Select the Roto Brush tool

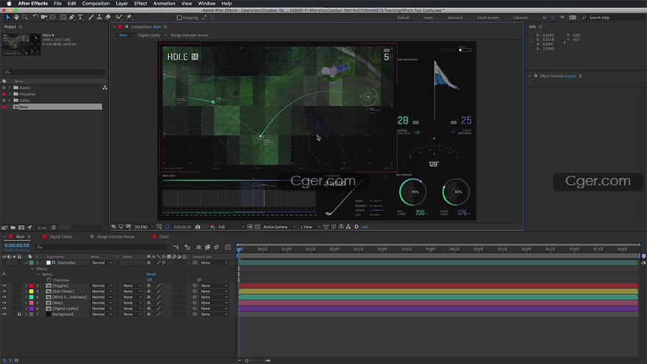point(119,18)
